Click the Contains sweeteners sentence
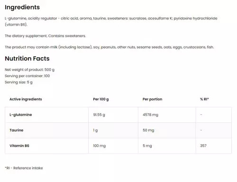Viewport: 237px width, 182px height. coord(67,36)
